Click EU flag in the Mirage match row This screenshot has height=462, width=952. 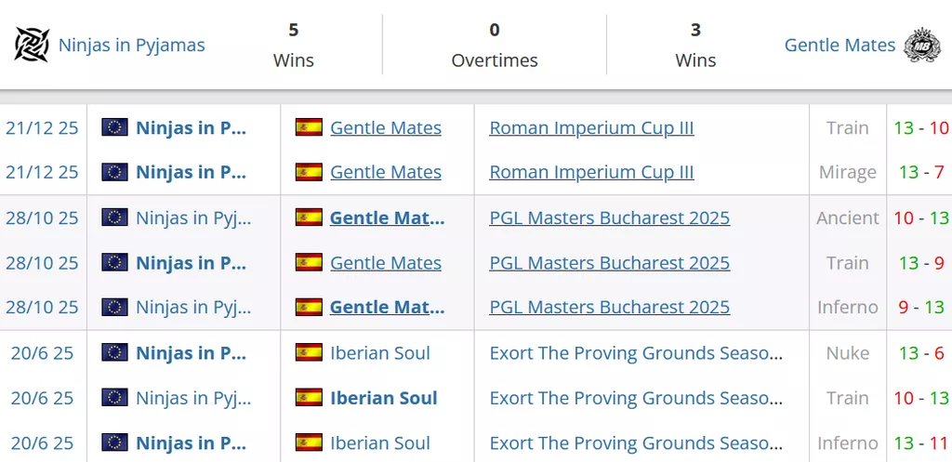[114, 172]
